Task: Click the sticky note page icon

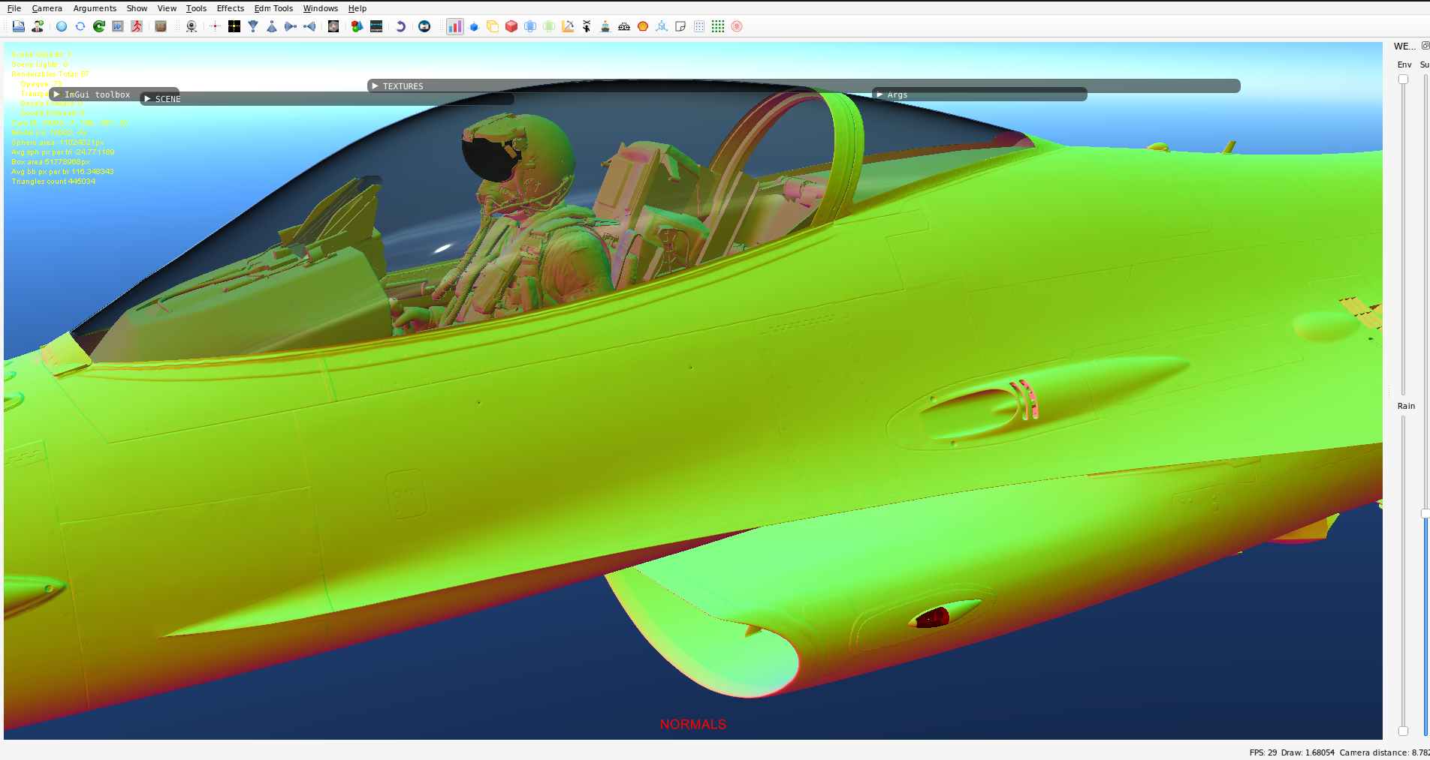Action: pyautogui.click(x=680, y=26)
